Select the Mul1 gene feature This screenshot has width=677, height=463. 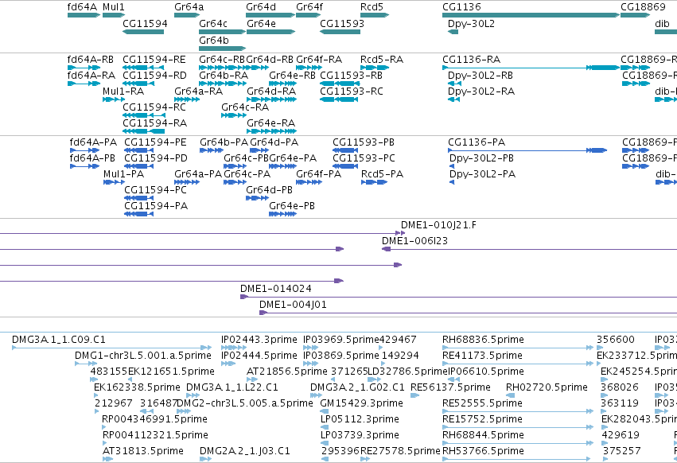coord(114,15)
